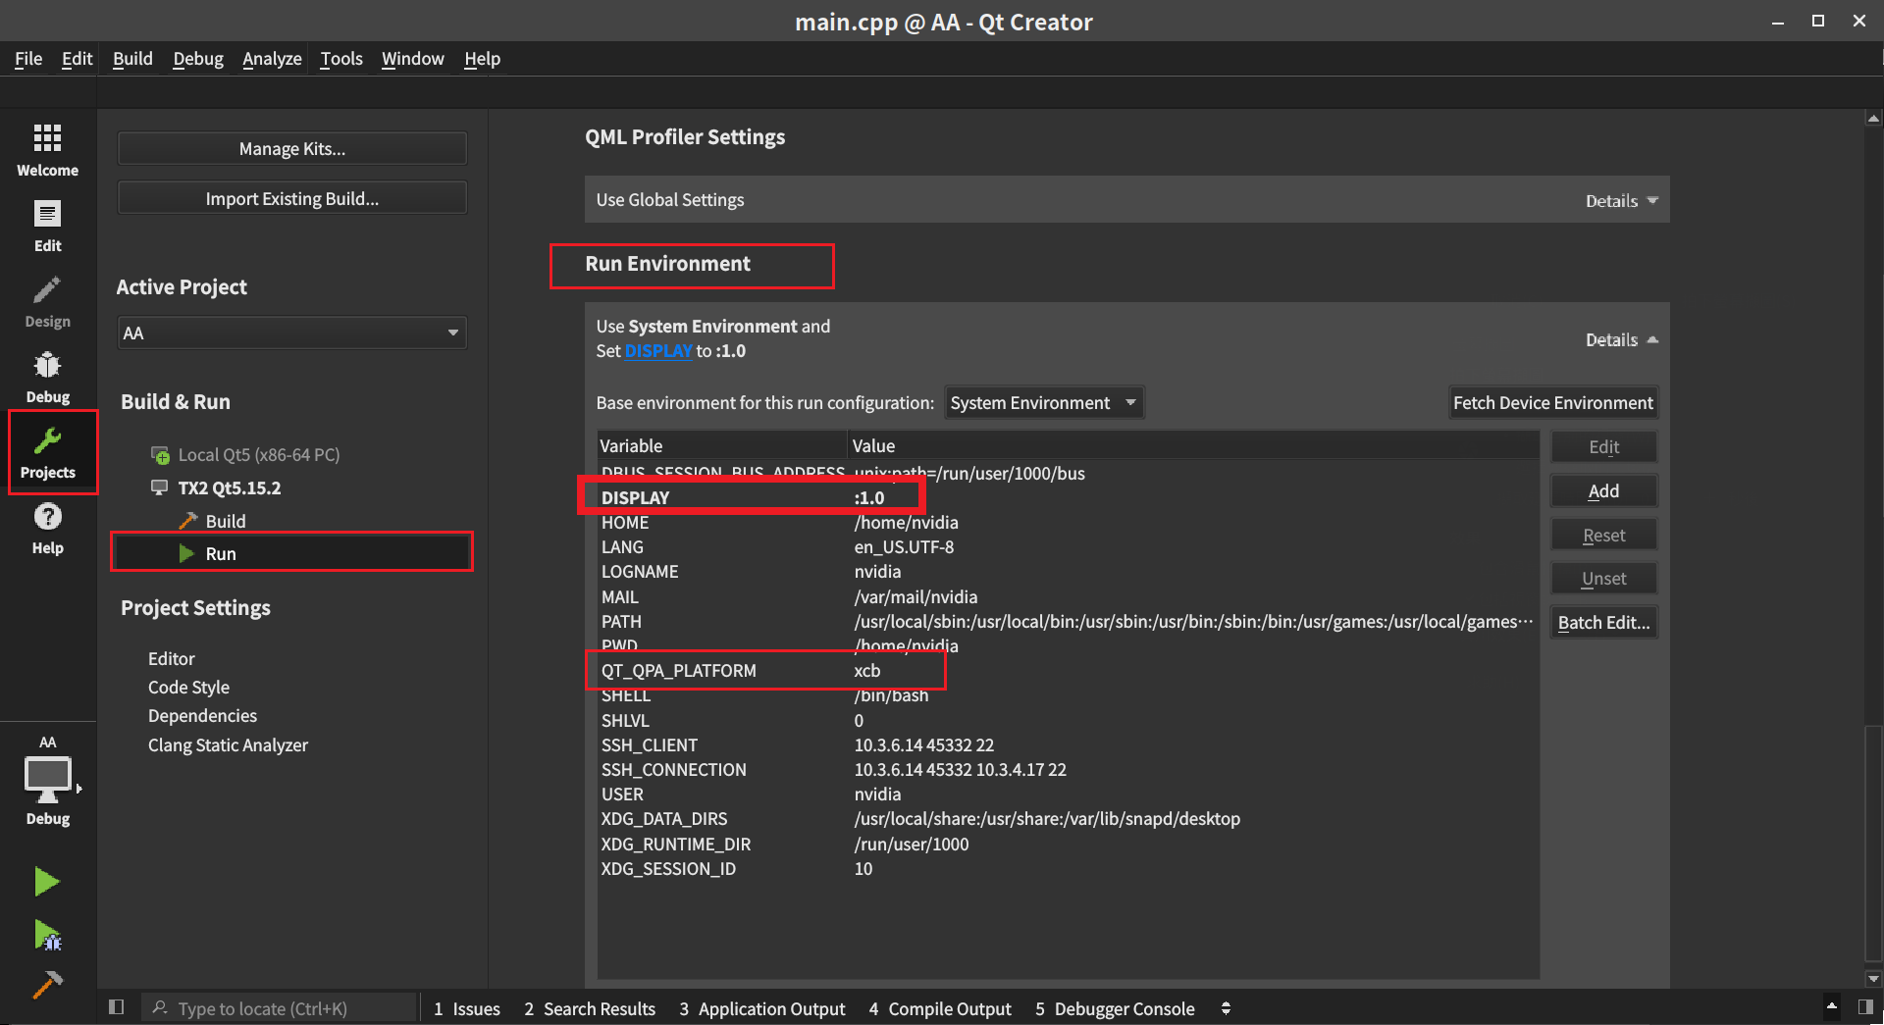Click the DISPLAY hyperlink
The image size is (1884, 1025).
pyautogui.click(x=658, y=350)
